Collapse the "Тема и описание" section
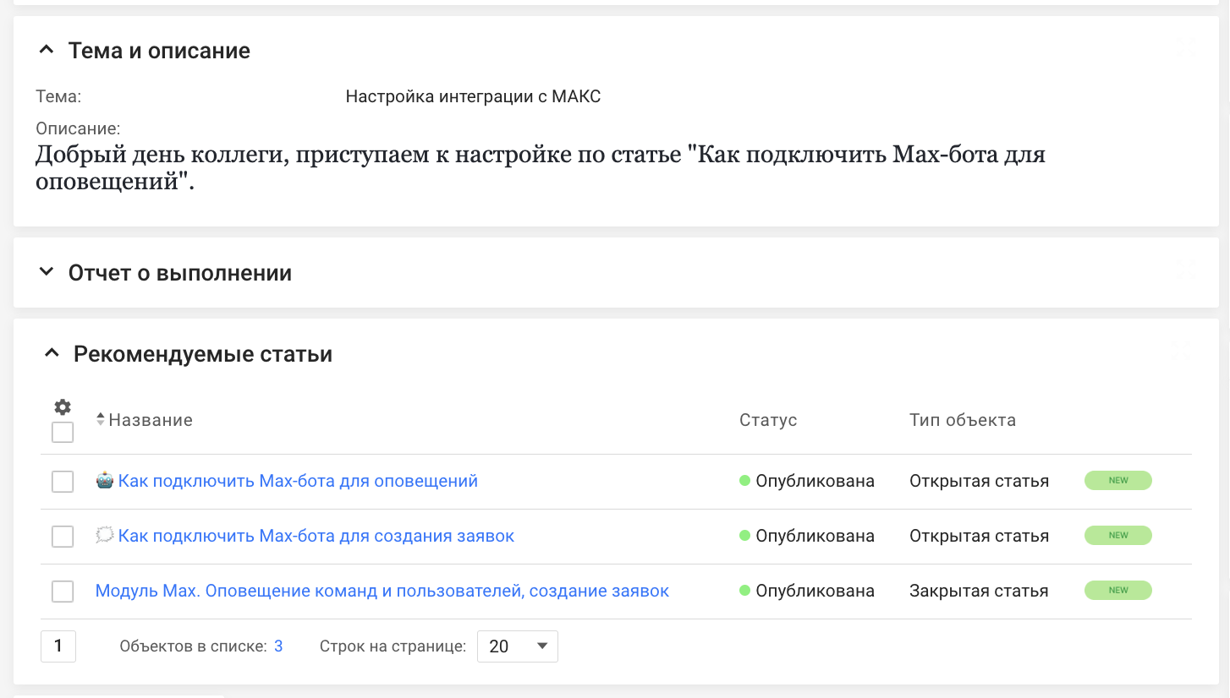Screen dimensions: 1230x698 point(47,51)
